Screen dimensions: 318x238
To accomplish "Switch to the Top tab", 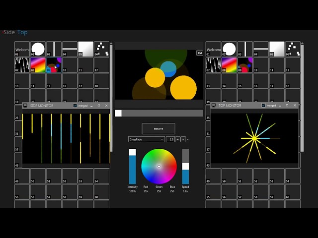I will tap(22, 32).
